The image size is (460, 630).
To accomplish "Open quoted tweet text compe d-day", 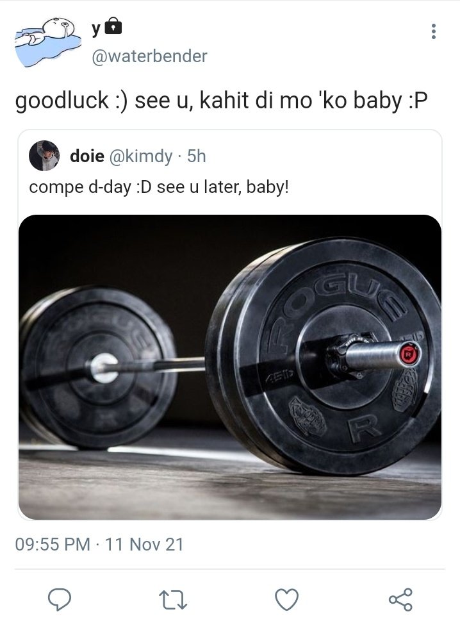I will (159, 187).
